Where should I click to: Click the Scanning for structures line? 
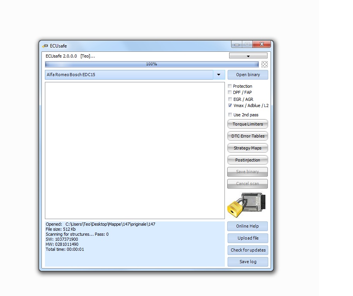click(x=77, y=234)
